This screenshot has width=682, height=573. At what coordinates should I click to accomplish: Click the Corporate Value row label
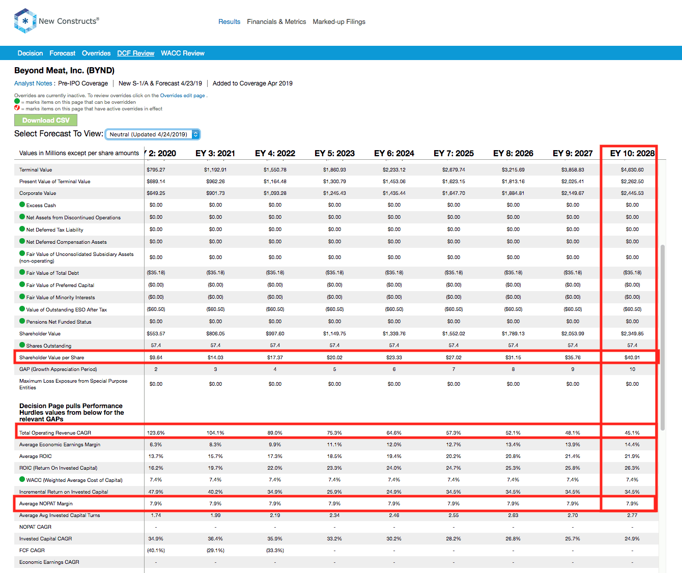coord(38,193)
